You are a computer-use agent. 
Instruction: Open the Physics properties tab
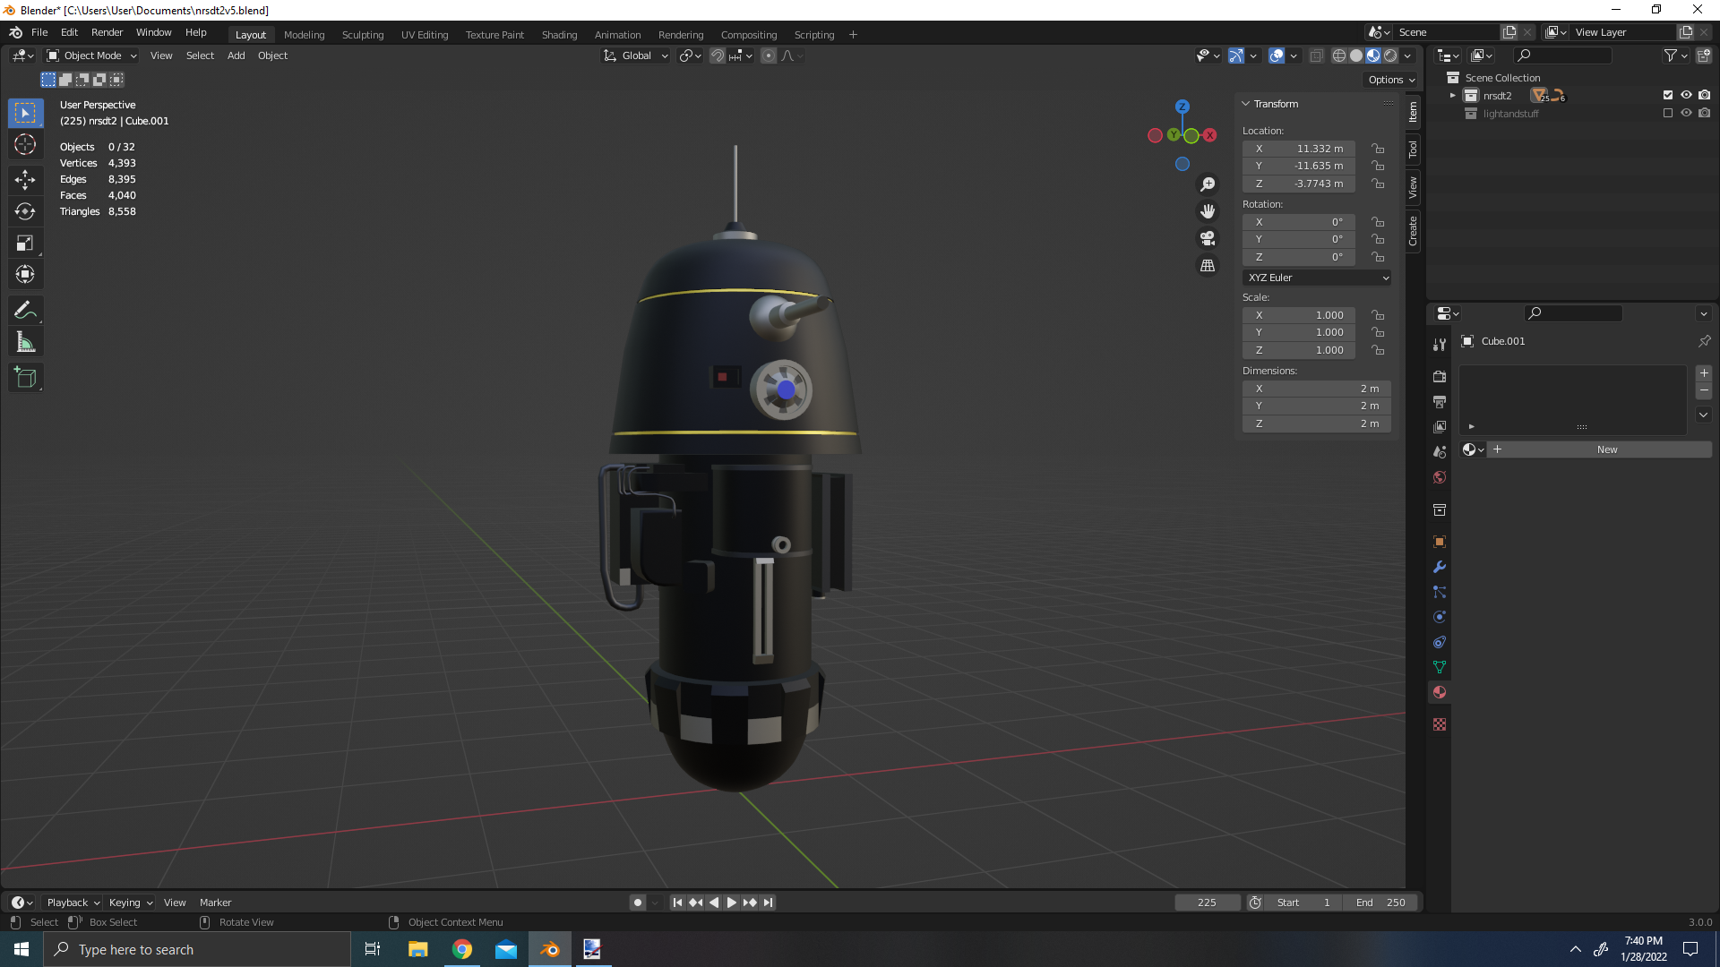(x=1440, y=617)
